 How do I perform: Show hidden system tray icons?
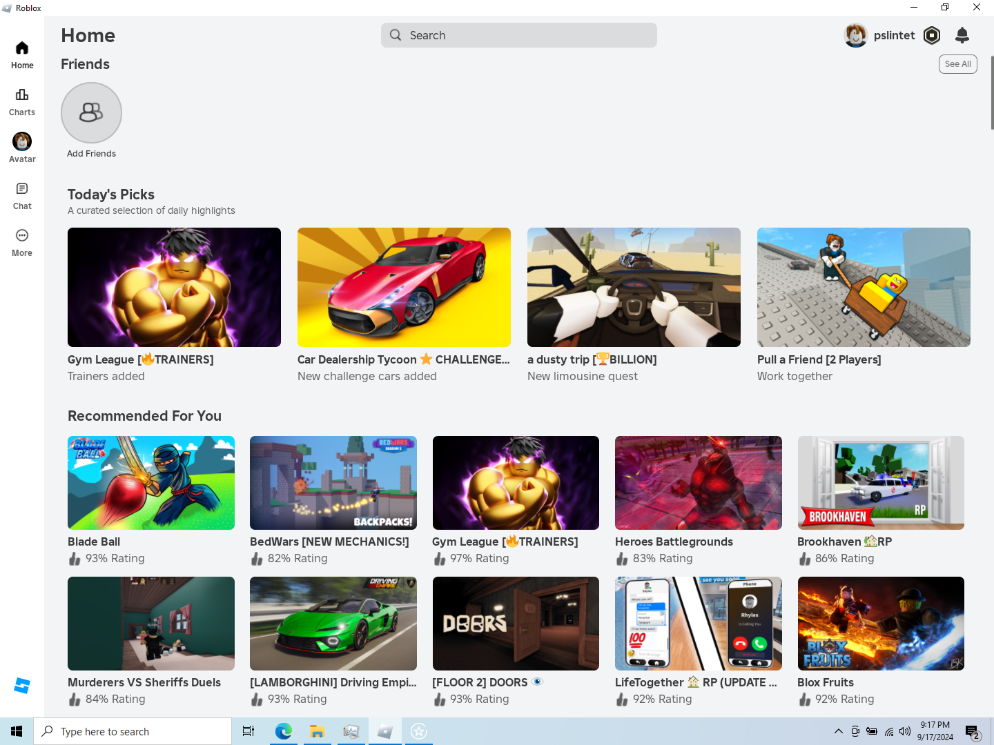[x=838, y=731]
